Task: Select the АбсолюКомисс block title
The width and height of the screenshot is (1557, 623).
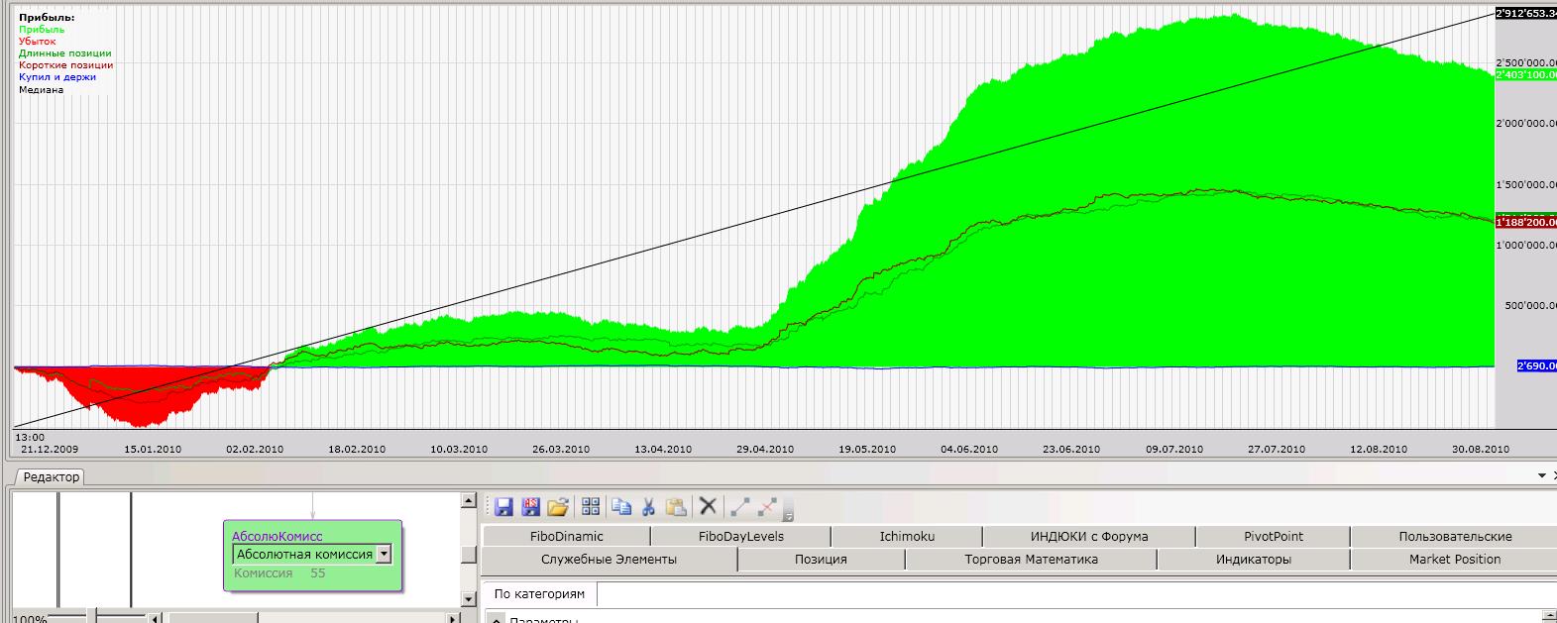Action: 277,536
